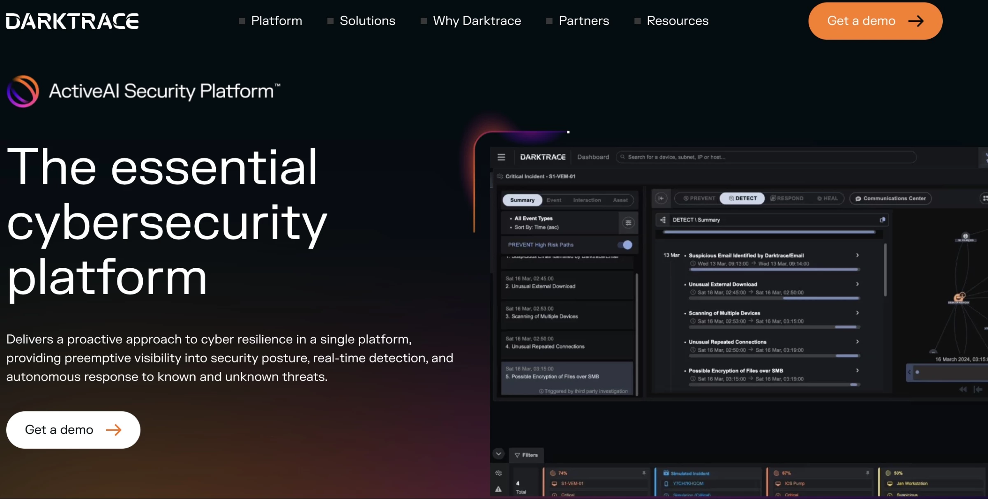Click the rewind icon under the timeline
This screenshot has width=988, height=499.
pos(963,389)
